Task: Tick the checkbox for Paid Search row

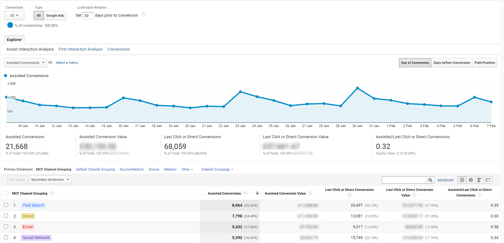Action: pyautogui.click(x=6, y=205)
